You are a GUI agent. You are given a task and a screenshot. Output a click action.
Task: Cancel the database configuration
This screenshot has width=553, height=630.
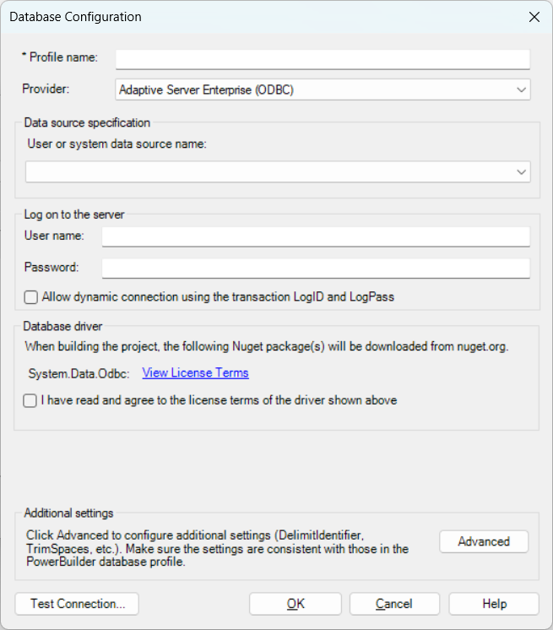(x=394, y=604)
